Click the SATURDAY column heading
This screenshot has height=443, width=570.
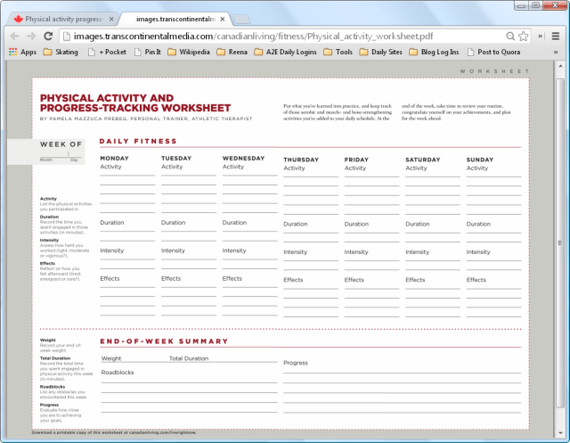(x=423, y=160)
